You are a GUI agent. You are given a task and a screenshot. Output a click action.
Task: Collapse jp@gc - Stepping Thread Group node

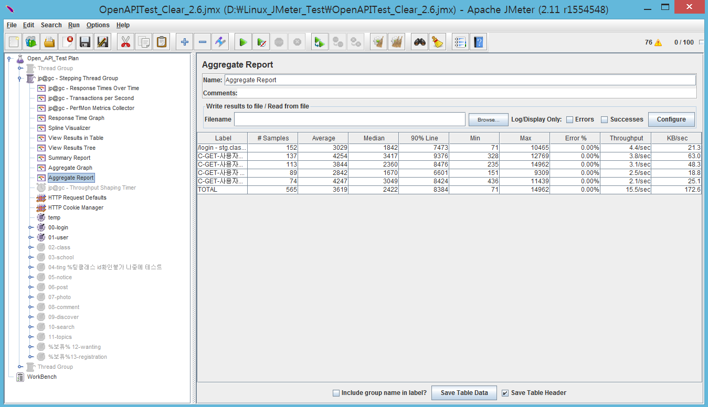(20, 78)
